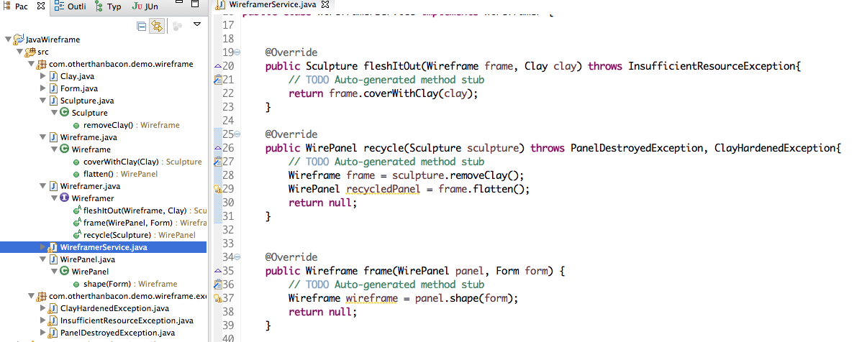Collapse the com.otherthanbacon.demo.wireframe package
The image size is (867, 342).
coord(31,64)
